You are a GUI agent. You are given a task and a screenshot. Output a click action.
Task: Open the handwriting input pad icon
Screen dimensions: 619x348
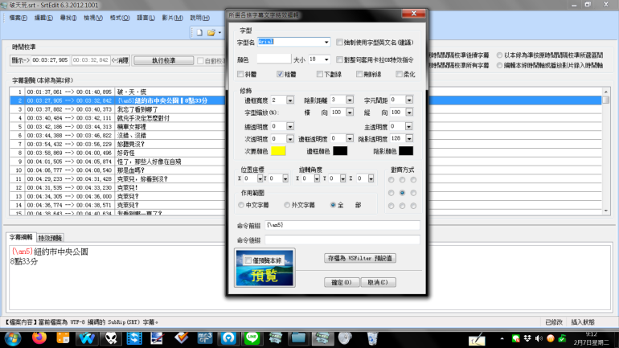[477, 339]
